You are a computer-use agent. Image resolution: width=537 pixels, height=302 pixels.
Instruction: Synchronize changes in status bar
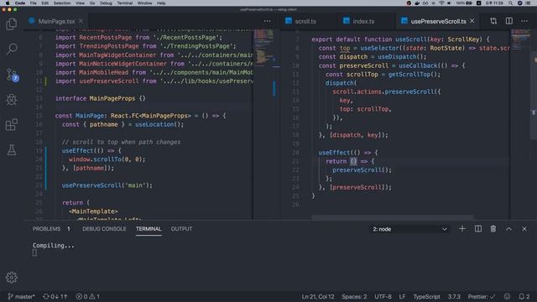pyautogui.click(x=55, y=296)
